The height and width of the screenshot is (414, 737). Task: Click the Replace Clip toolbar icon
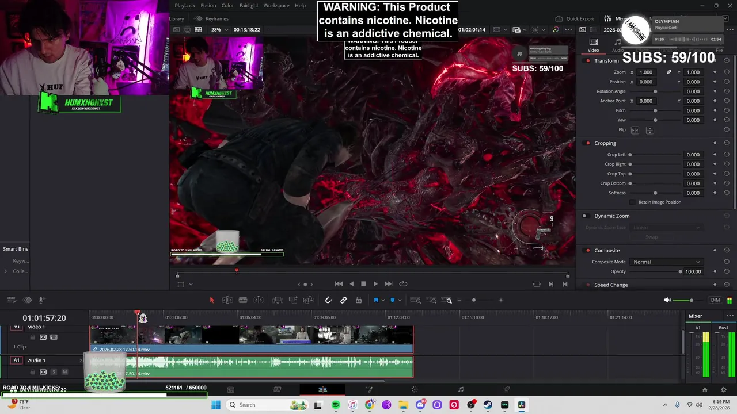tap(308, 300)
